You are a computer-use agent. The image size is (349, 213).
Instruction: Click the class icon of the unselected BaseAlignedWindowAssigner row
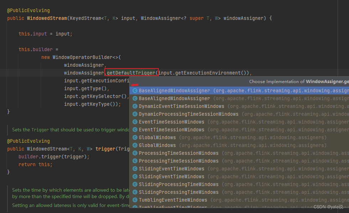[x=135, y=98]
